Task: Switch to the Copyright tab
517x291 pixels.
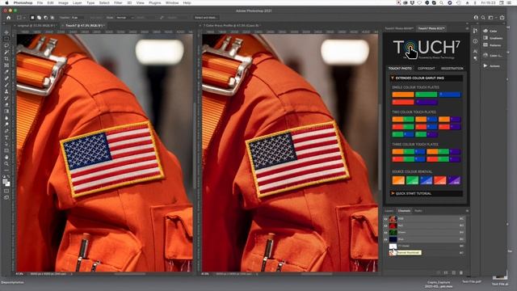Action: tap(427, 68)
